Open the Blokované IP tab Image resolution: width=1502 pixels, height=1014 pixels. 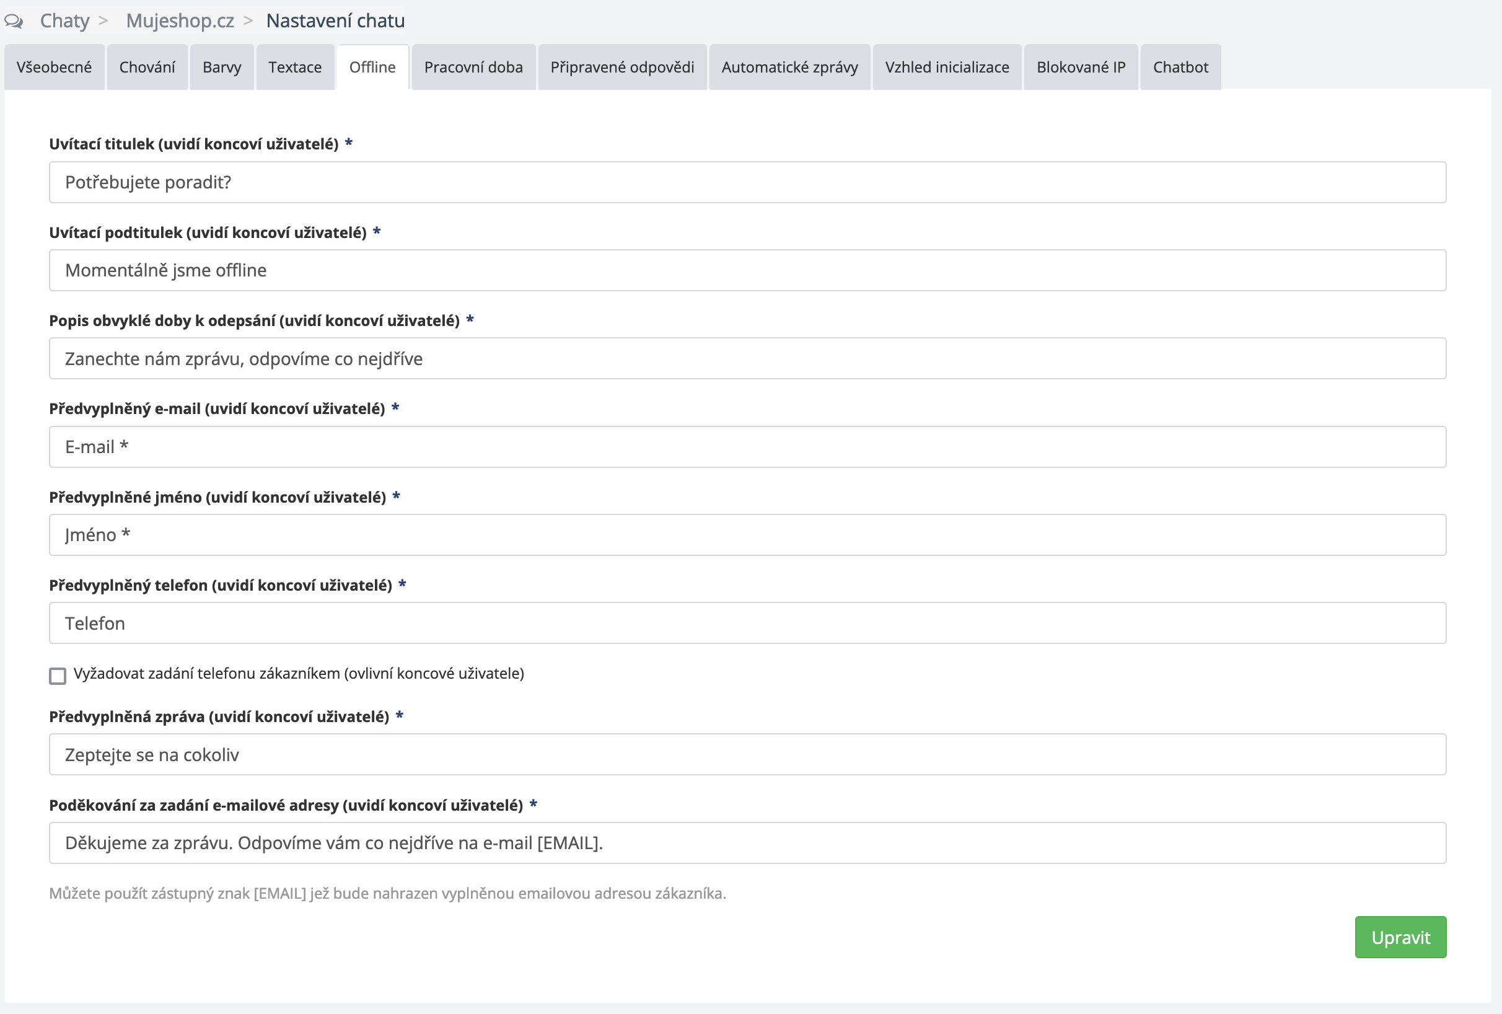pyautogui.click(x=1081, y=67)
